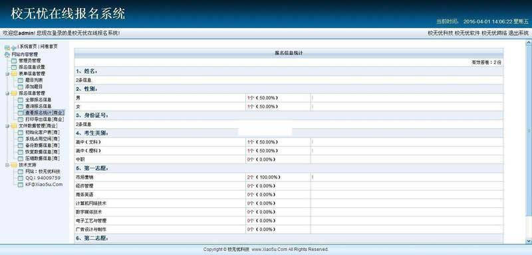The width and height of the screenshot is (532, 255).
Task: Click the 校无忧在线报名系统 title
Action: 68,14
